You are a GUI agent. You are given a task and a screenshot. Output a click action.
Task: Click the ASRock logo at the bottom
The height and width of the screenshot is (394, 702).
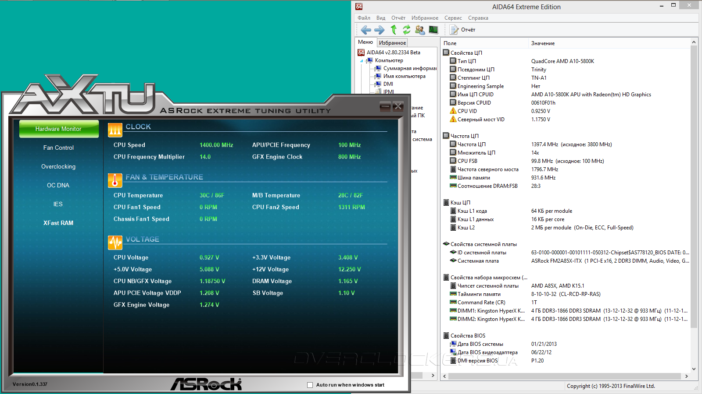[206, 384]
